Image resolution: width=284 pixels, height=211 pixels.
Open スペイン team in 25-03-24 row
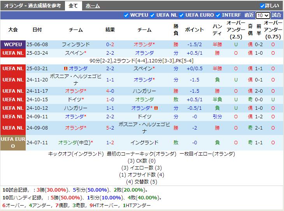point(74,53)
